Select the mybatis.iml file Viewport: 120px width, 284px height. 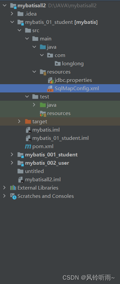[x=43, y=130]
